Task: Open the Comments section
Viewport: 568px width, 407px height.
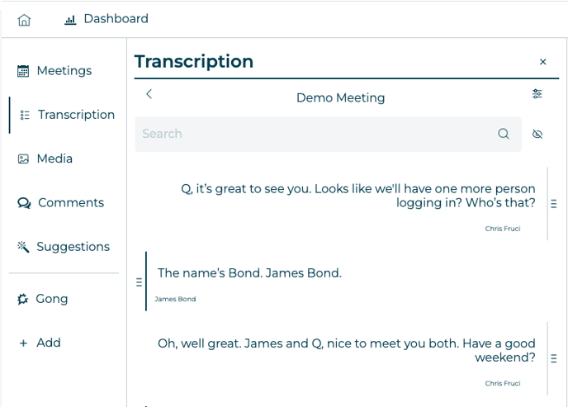Action: click(61, 202)
